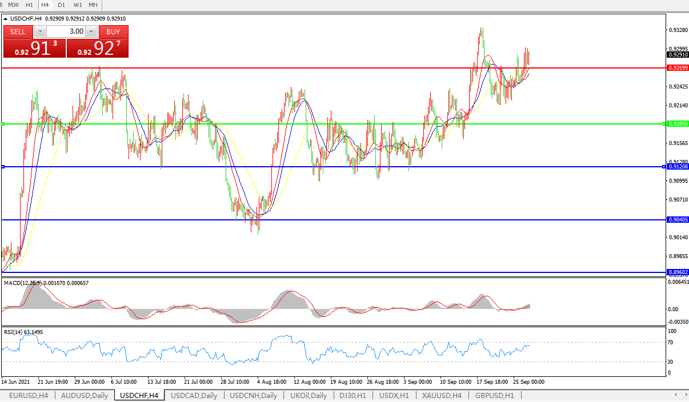Switch to the H1 timeframe
The height and width of the screenshot is (402, 689).
[x=29, y=5]
